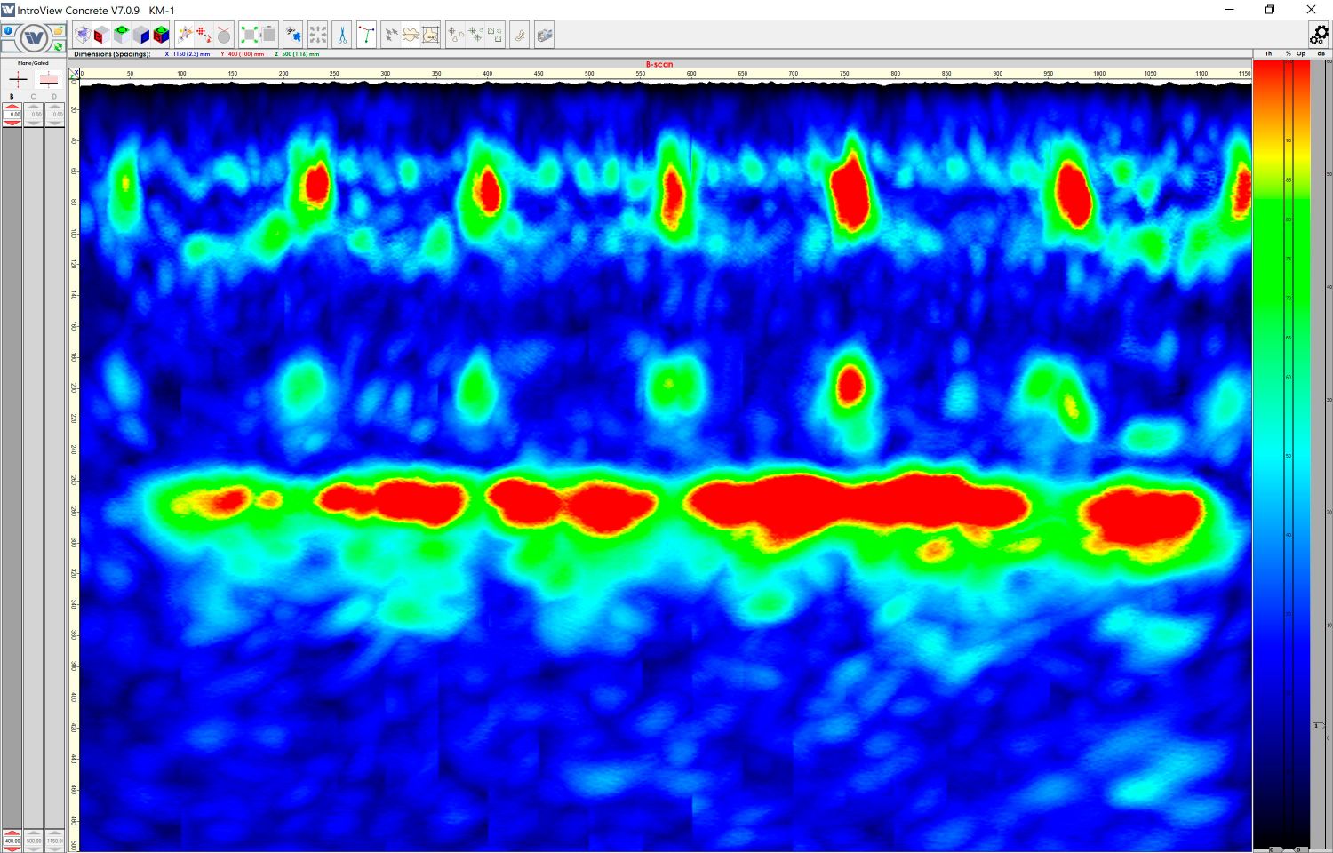This screenshot has height=853, width=1333.
Task: Open the camera snapshot tool
Action: pos(545,36)
